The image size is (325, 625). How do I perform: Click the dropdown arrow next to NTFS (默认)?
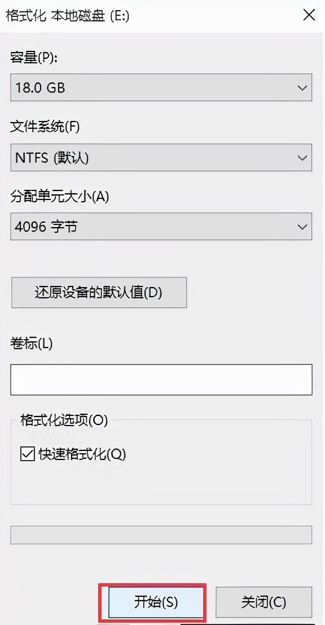coord(302,158)
